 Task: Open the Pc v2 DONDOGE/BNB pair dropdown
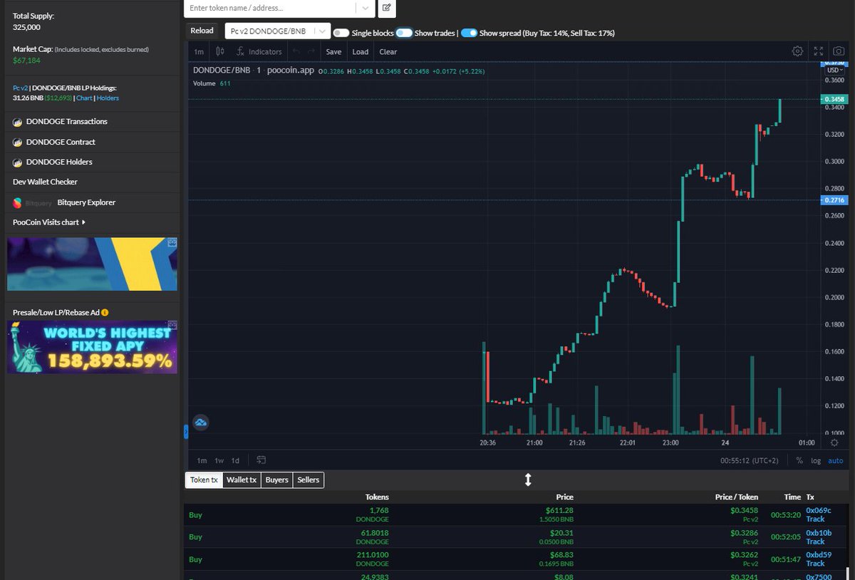click(x=278, y=31)
